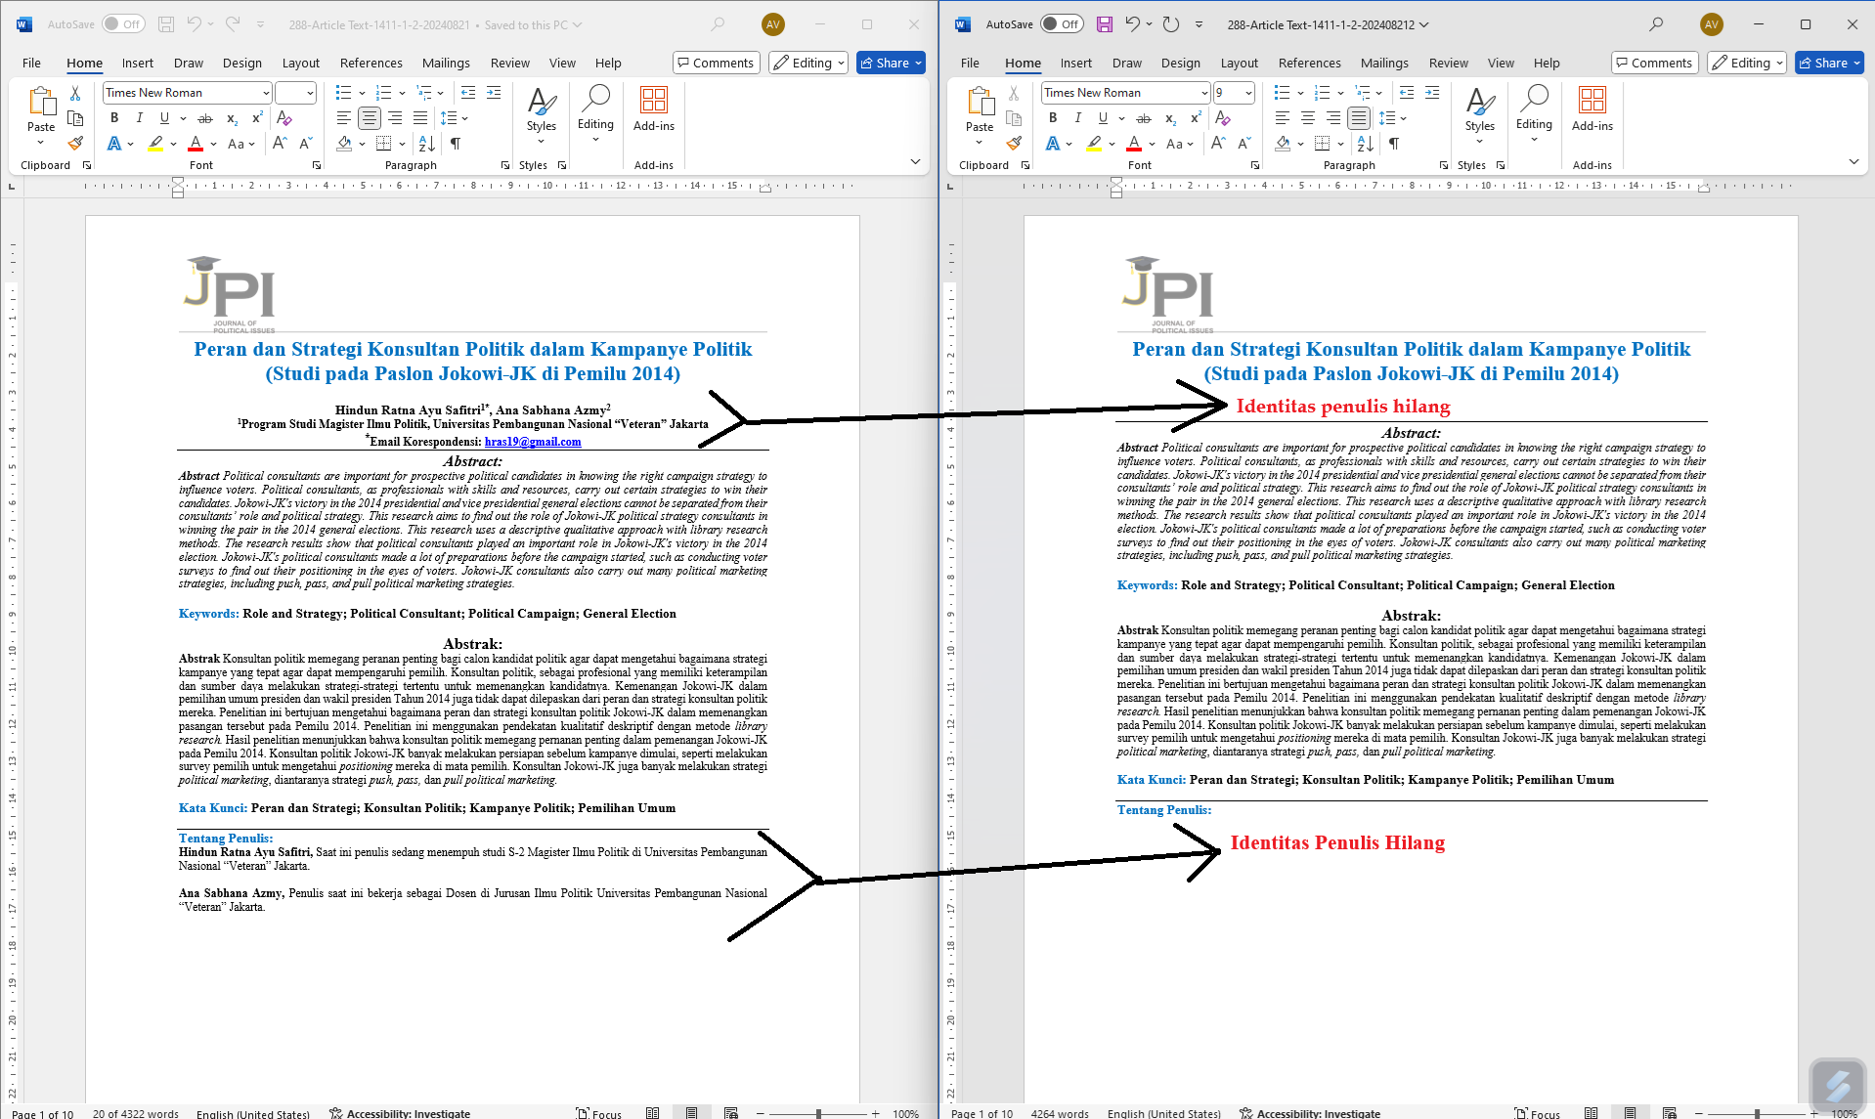Show paragraph marks in left window
Image resolution: width=1875 pixels, height=1119 pixels.
pyautogui.click(x=456, y=144)
